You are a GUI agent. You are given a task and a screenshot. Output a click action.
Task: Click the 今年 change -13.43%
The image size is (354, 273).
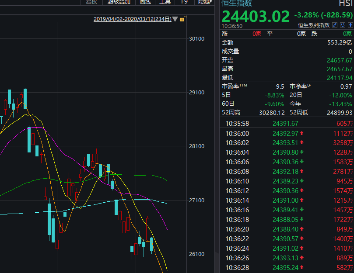tap(340, 104)
